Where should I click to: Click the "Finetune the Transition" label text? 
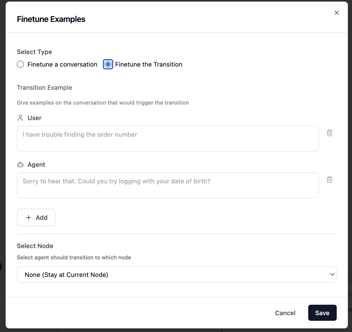[x=149, y=65]
